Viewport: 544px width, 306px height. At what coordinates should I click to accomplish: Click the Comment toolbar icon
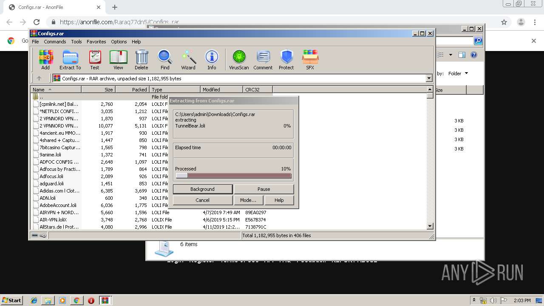tap(263, 60)
